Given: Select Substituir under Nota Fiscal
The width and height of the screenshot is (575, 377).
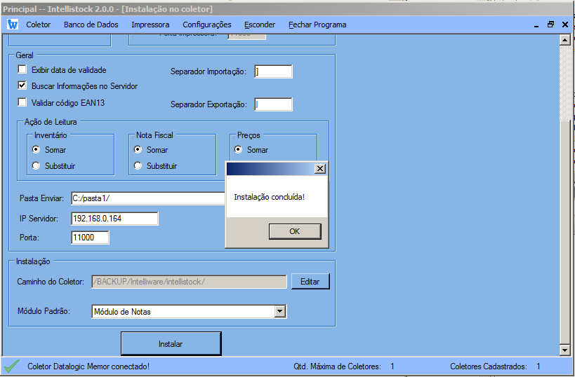Looking at the screenshot, I should coord(138,166).
